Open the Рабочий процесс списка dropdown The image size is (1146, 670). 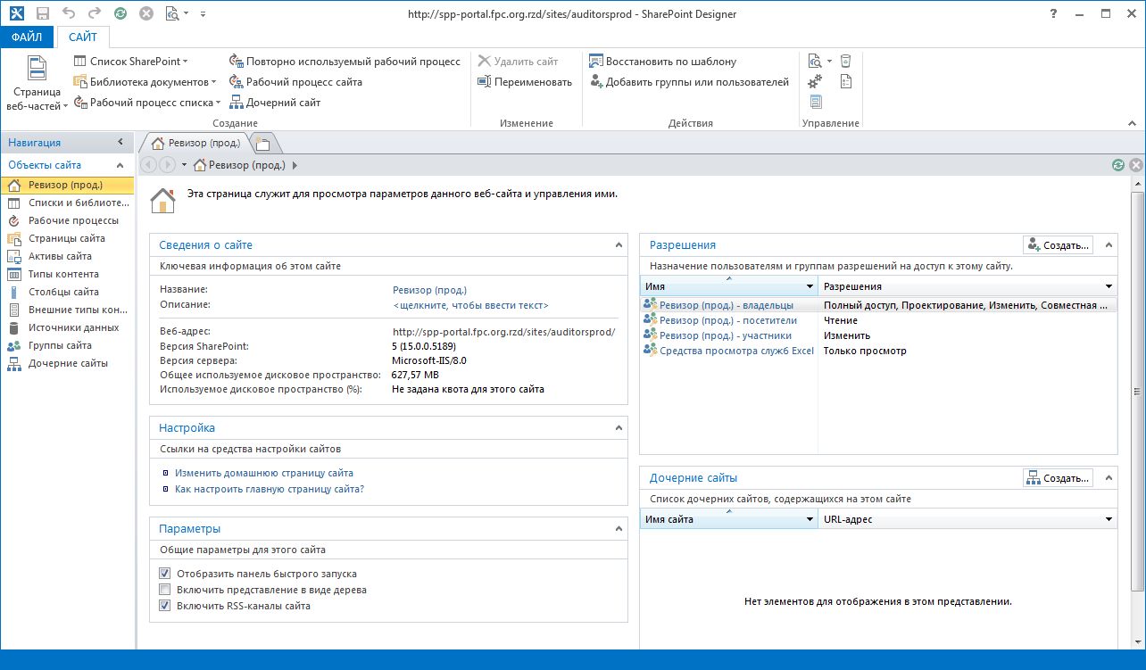[148, 103]
